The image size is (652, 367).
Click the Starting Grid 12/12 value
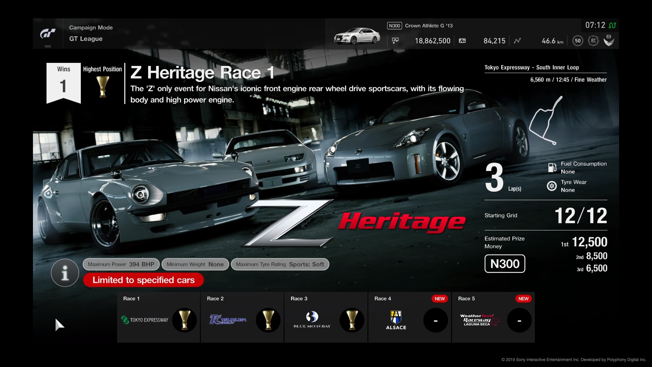[581, 216]
